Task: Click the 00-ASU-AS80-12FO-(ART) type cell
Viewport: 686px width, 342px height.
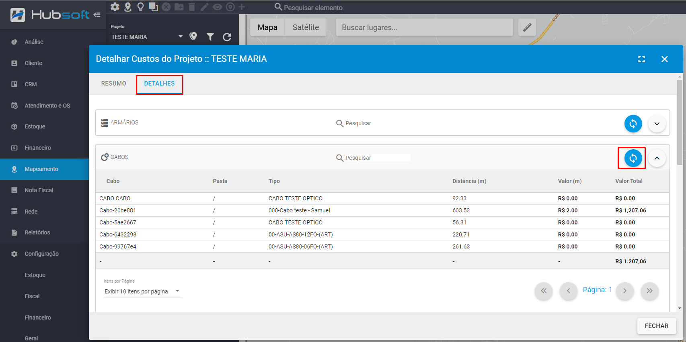Action: (301, 234)
